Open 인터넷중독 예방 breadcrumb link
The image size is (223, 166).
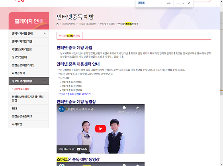(108, 24)
